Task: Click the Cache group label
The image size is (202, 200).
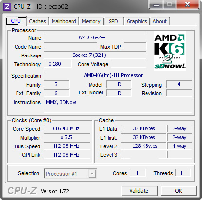Action: 106,120
